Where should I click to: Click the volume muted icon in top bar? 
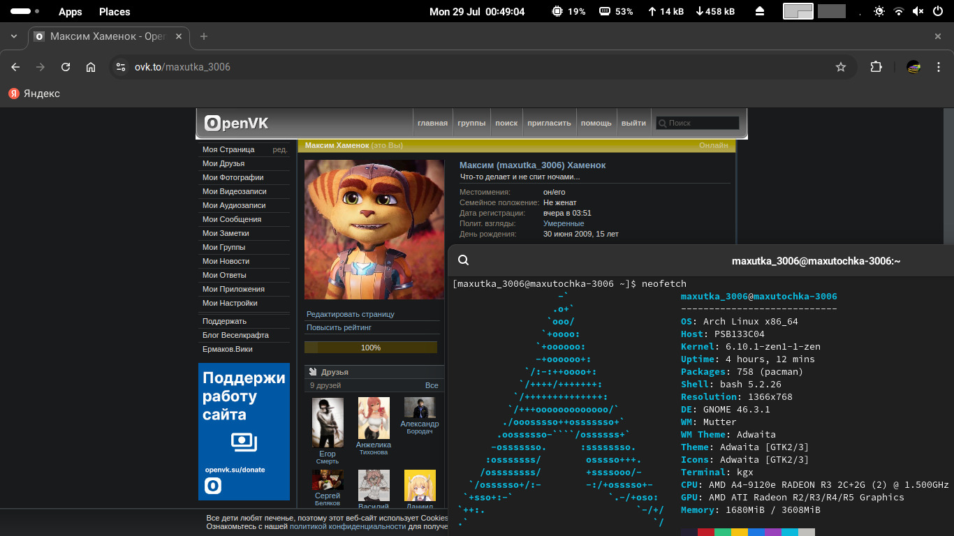[x=918, y=11]
